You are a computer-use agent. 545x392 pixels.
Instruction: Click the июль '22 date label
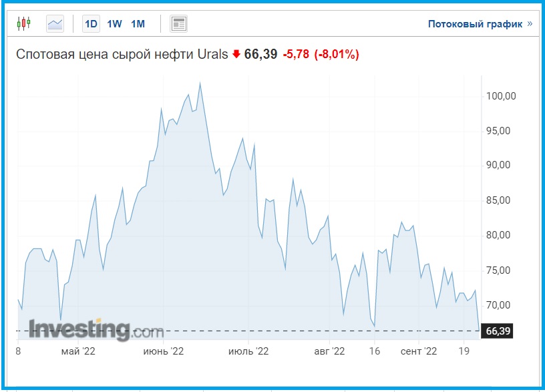[248, 351]
